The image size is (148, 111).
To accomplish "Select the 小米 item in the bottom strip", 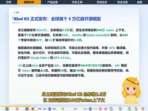I will point(54,109).
